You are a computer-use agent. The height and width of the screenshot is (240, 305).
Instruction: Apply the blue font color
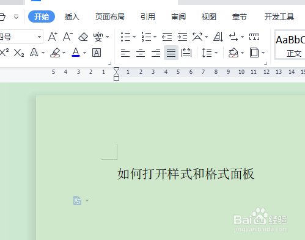point(76,53)
